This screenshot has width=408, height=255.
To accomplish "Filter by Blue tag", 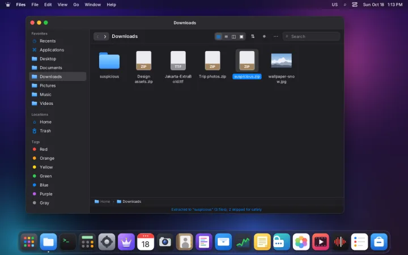I will point(57,185).
